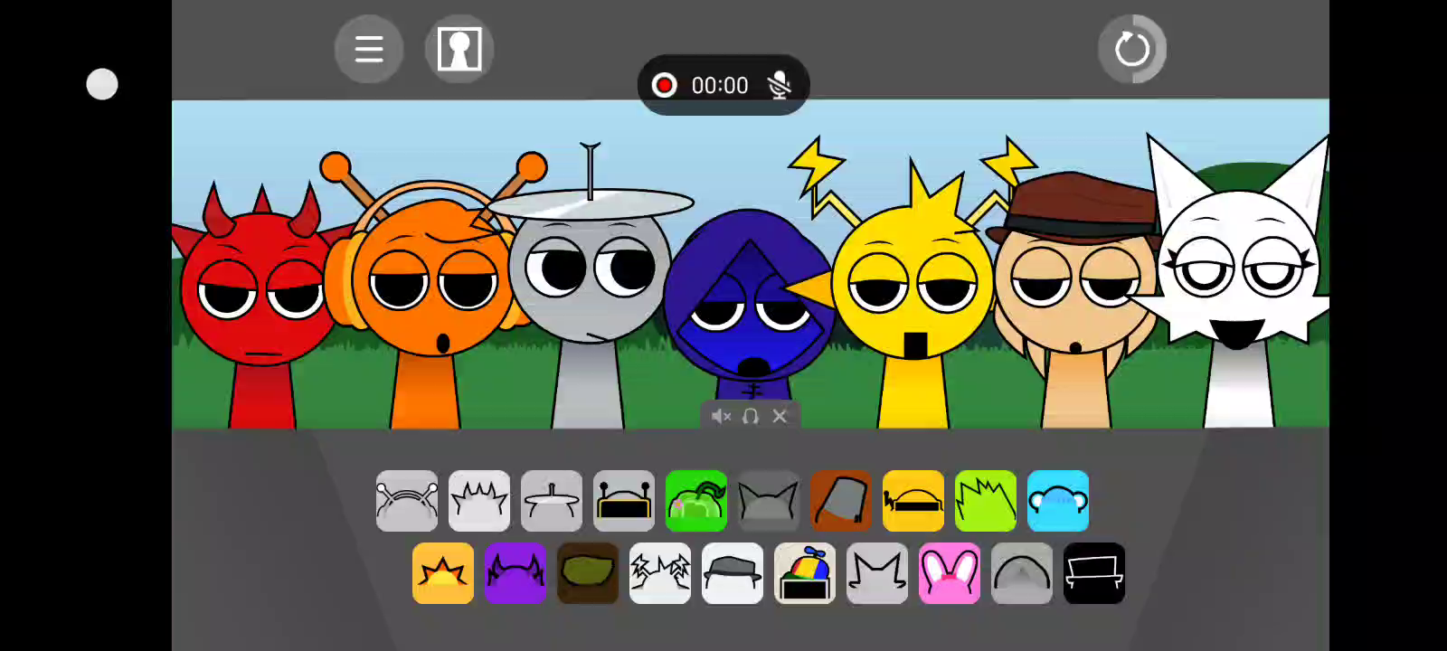Pick the gray hood sound icon
Screen dimensions: 1447x651
pos(1022,573)
